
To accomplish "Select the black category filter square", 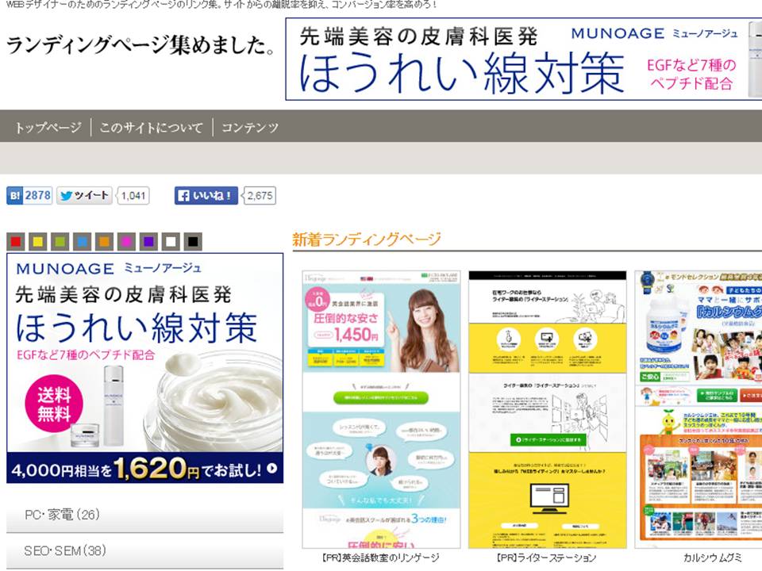I will click(190, 240).
